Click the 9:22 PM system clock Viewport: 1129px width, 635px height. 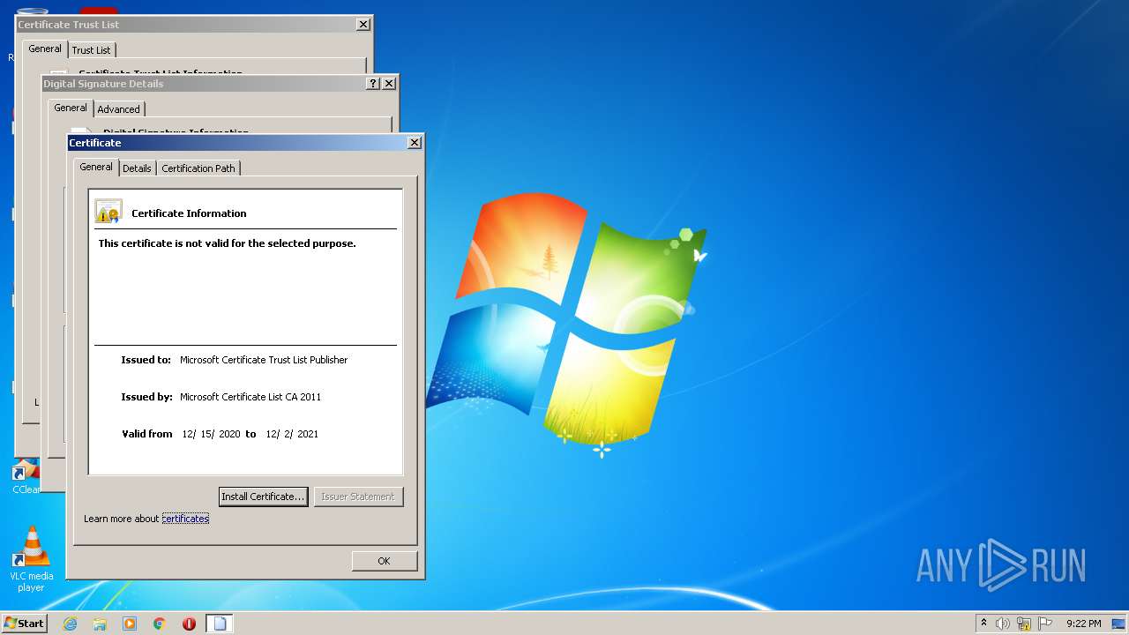1084,624
